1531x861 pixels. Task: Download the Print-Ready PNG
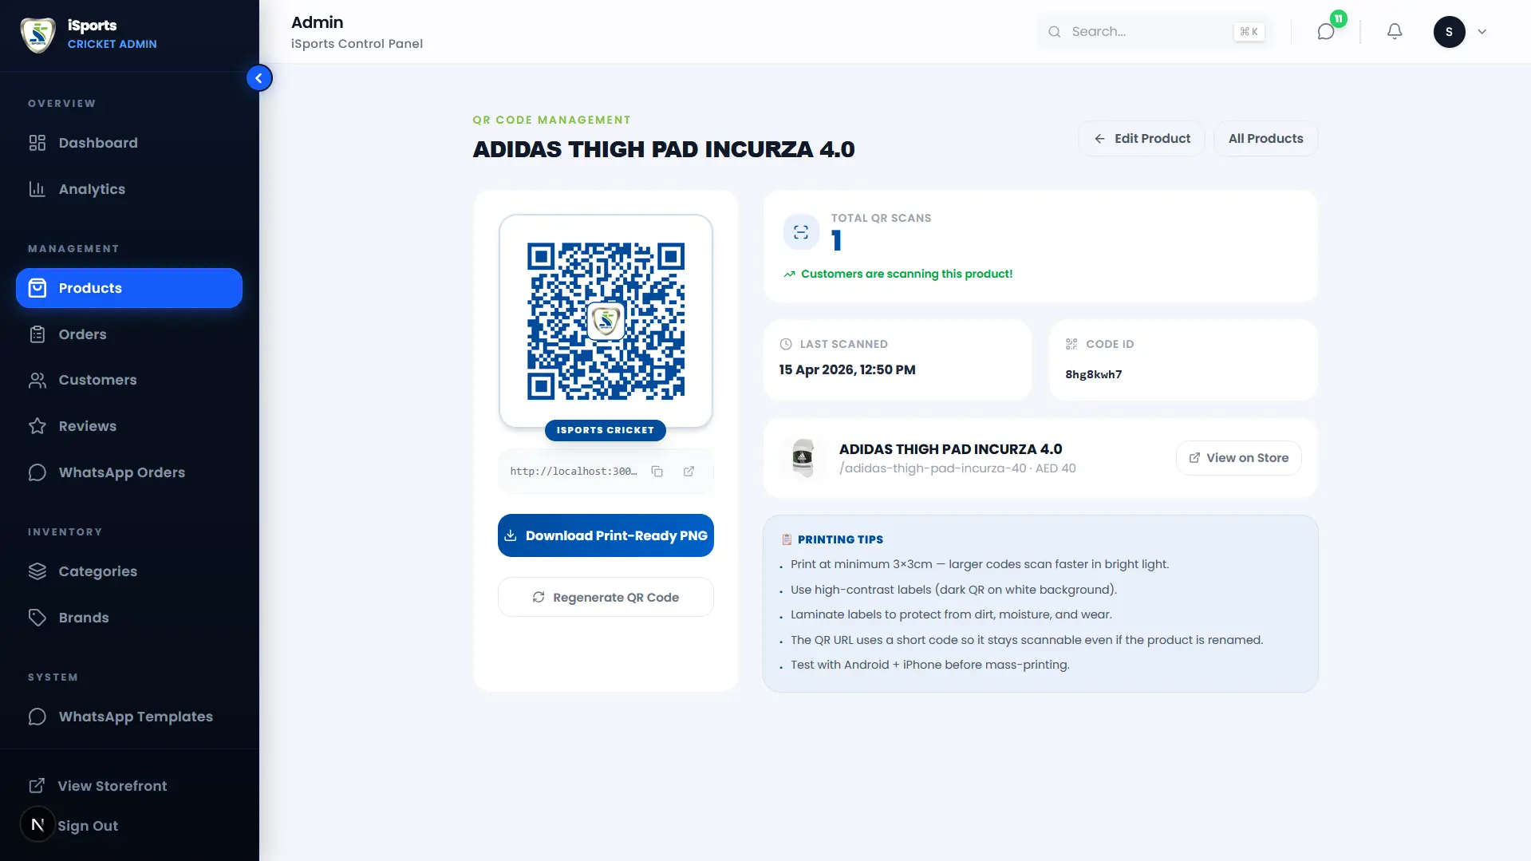click(606, 535)
